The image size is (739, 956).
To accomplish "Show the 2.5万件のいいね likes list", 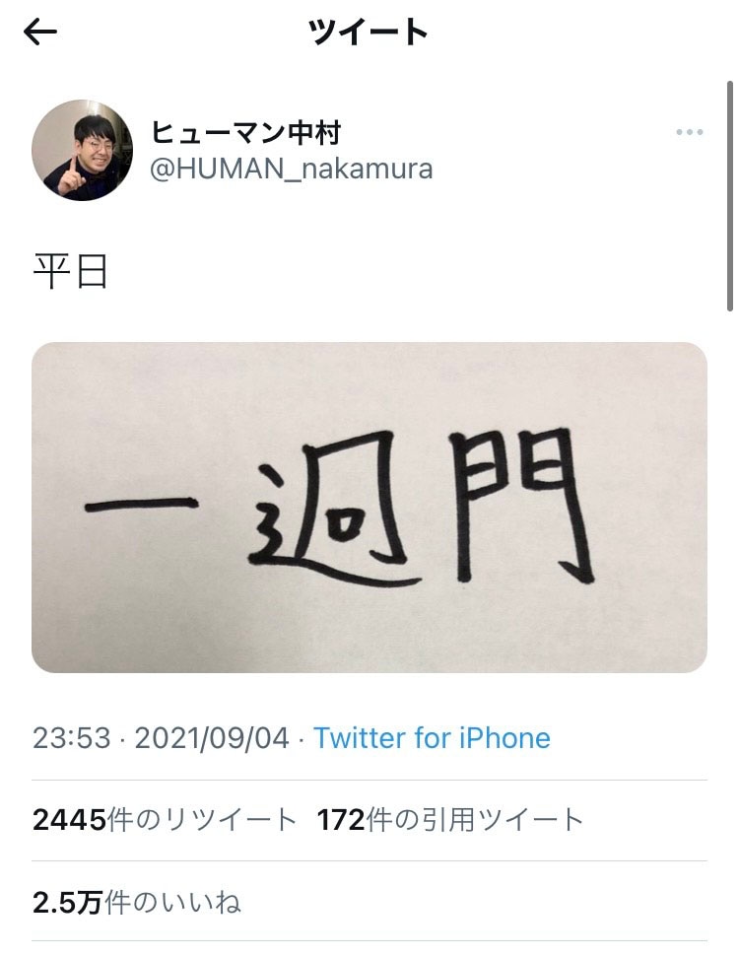I will pos(137,902).
